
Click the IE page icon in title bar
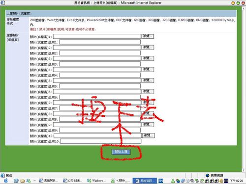[2, 2]
